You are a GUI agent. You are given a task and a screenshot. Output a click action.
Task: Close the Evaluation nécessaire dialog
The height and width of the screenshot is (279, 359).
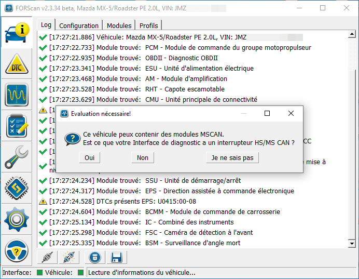click(291, 113)
